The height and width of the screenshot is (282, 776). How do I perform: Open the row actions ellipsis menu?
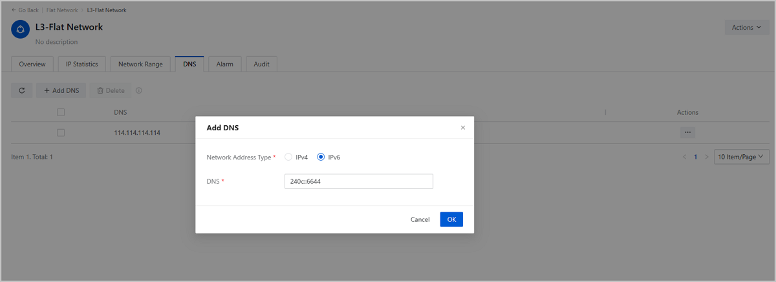[687, 132]
